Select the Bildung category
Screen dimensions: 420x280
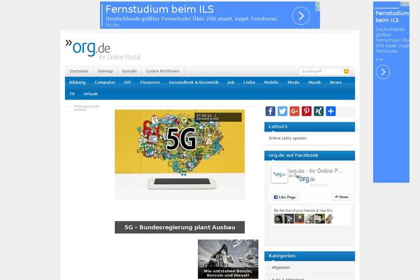point(78,83)
